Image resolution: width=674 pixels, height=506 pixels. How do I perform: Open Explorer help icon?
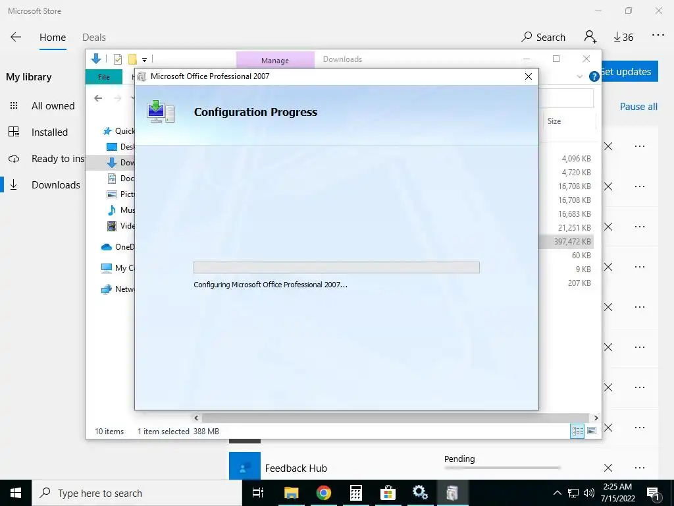pyautogui.click(x=594, y=76)
